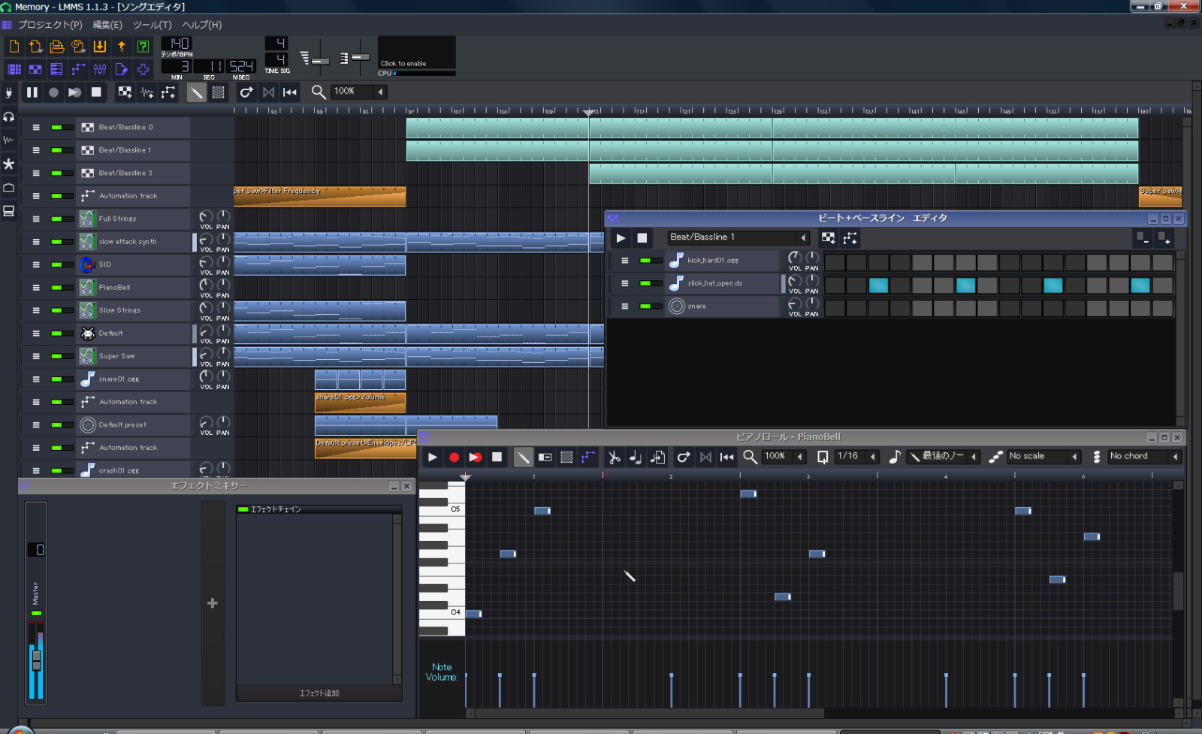Toggle a step in the slick_hat_open pattern
The width and height of the screenshot is (1202, 734).
point(879,286)
